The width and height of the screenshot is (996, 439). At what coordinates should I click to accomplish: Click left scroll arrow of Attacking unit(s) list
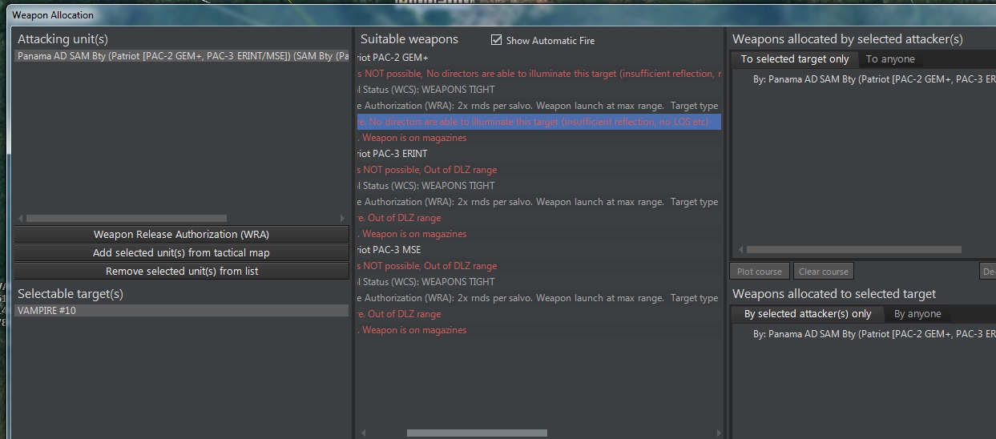click(19, 218)
